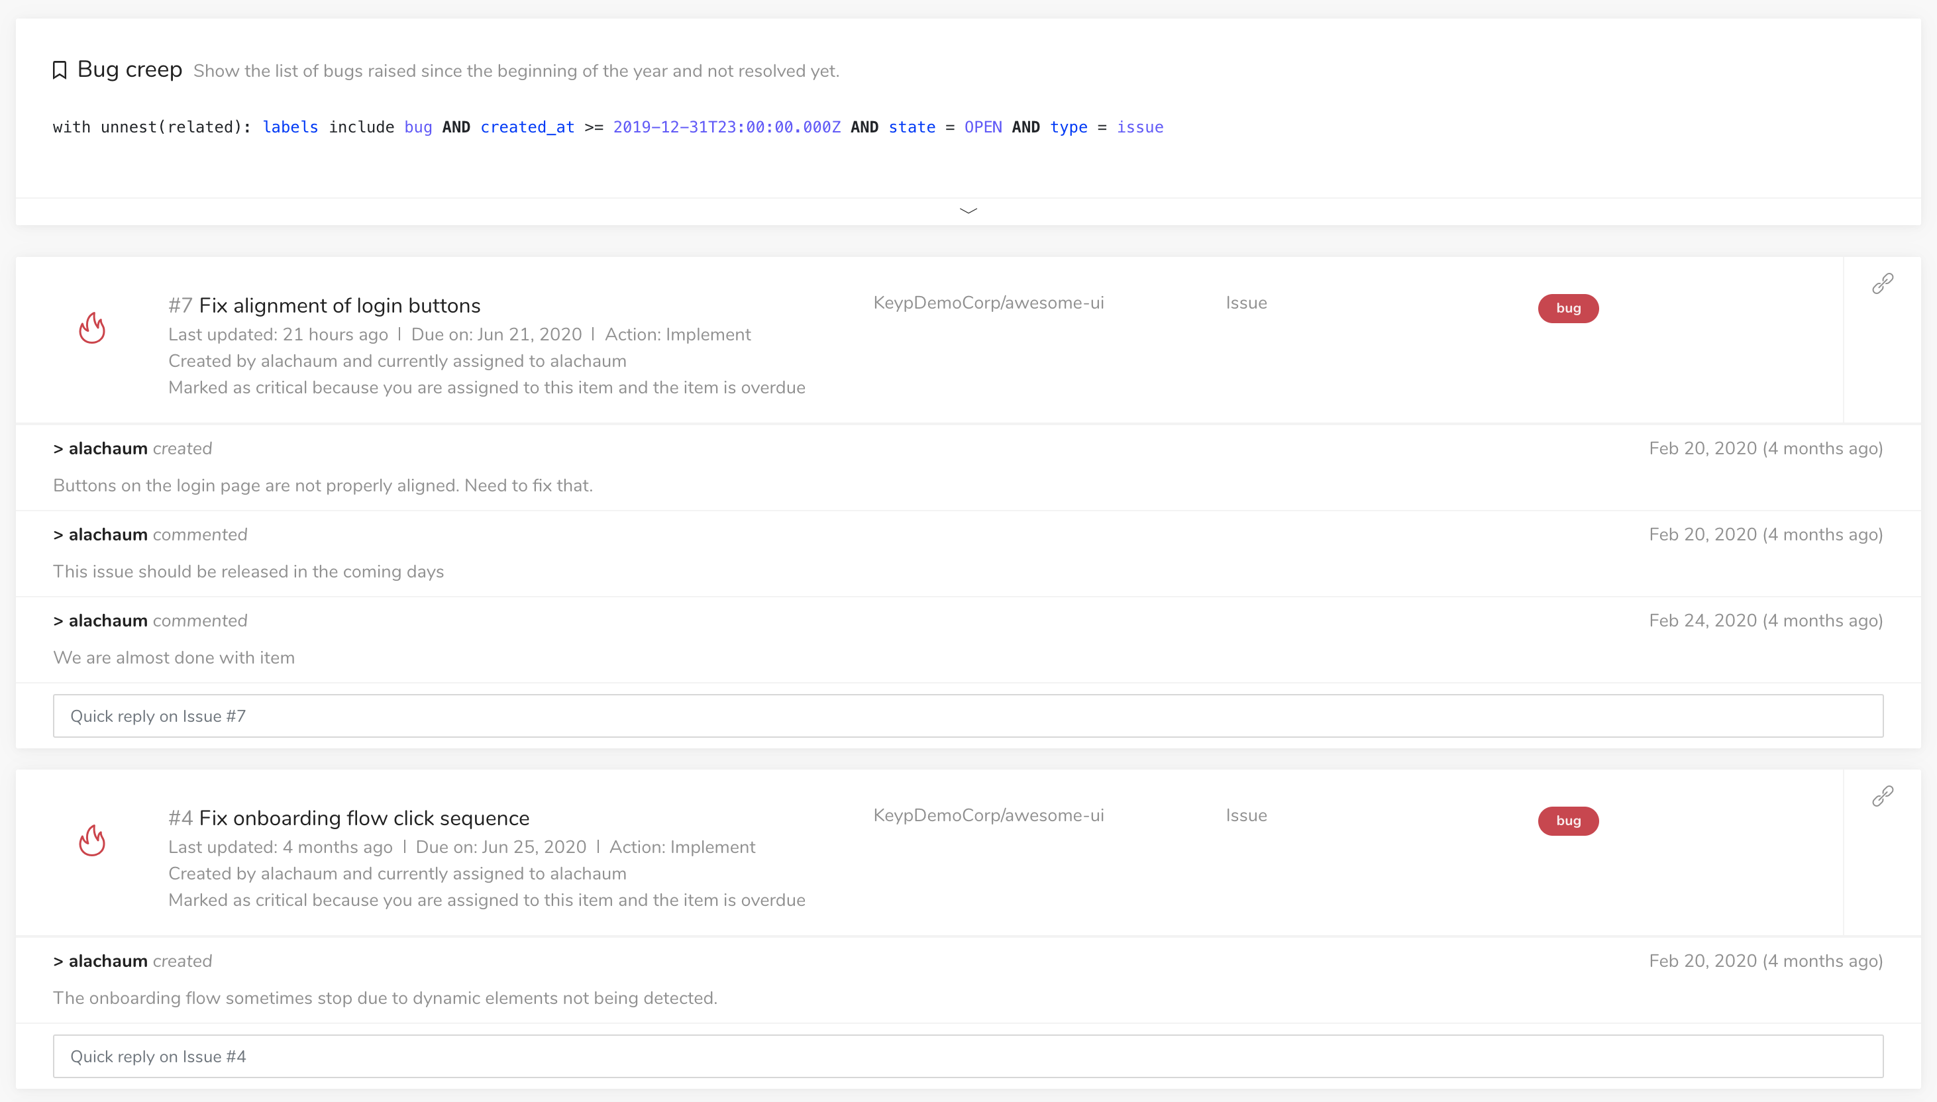Click the bug label on issue #7
The height and width of the screenshot is (1102, 1937).
pos(1569,308)
